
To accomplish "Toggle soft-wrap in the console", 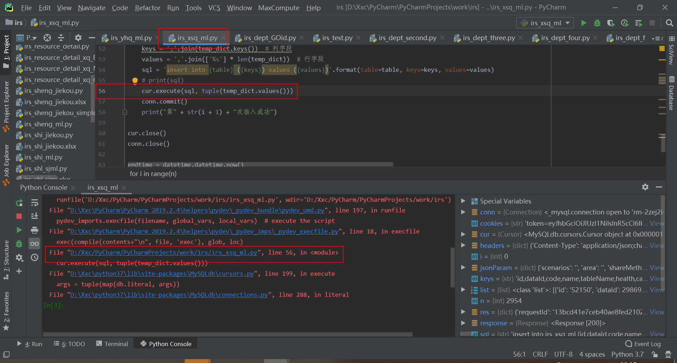I will tap(35, 203).
